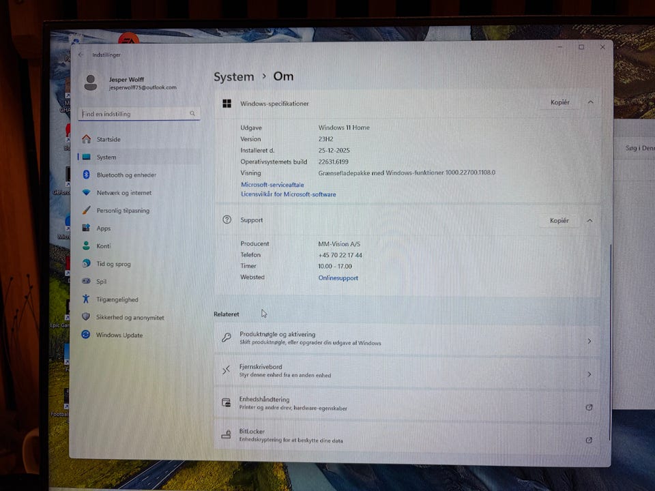Click the Apps icon in the sidebar
The width and height of the screenshot is (655, 491).
(87, 228)
